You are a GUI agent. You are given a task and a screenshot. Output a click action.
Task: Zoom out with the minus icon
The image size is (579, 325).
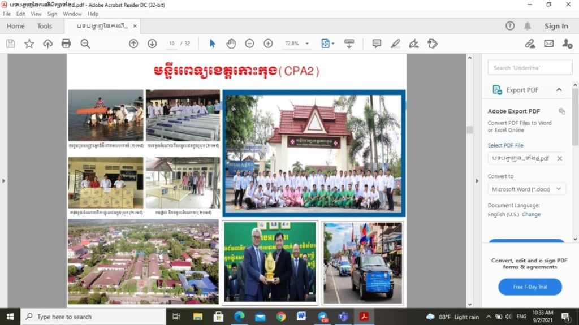coord(249,44)
